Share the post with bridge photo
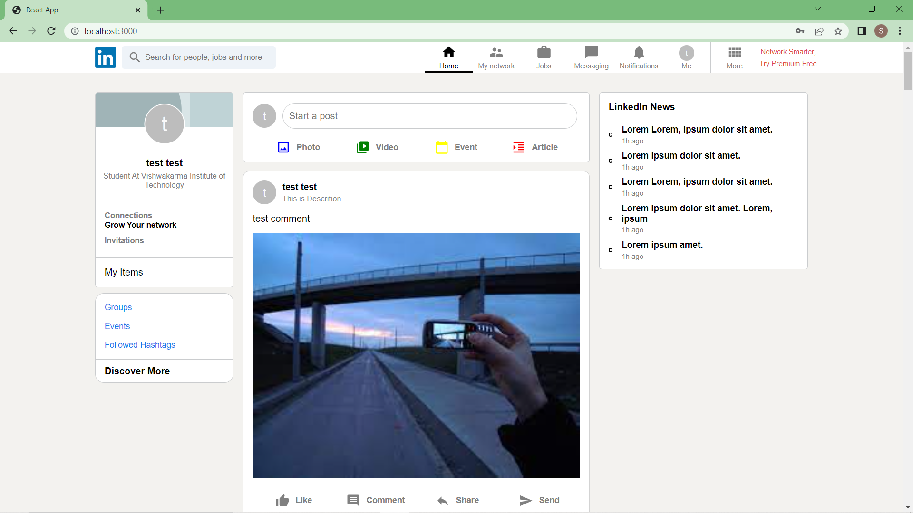The image size is (913, 513). click(x=457, y=500)
